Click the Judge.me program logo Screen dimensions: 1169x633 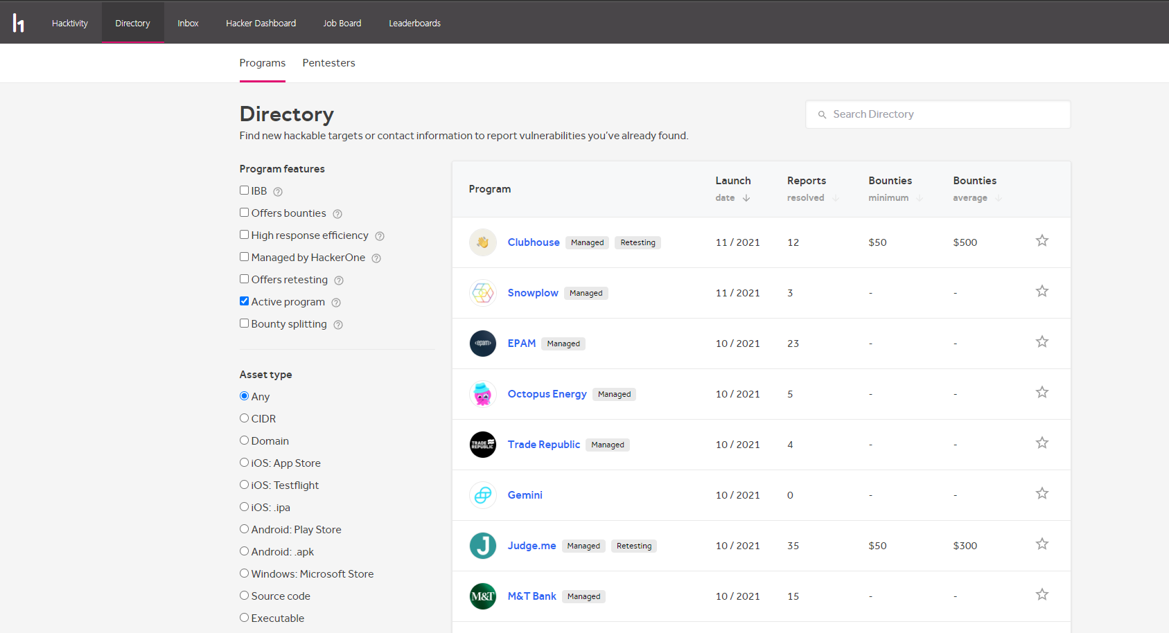483,546
